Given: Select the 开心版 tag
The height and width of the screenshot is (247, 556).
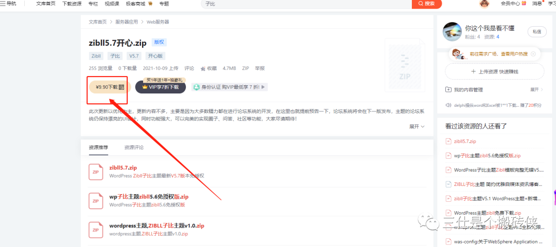Looking at the screenshot, I should coord(155,56).
